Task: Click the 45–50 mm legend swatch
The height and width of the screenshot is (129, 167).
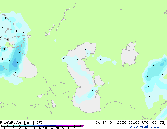Action: click(77, 126)
